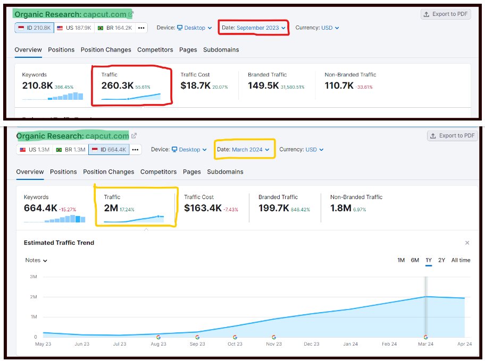Click the Apr 24 axis label

tap(465, 344)
